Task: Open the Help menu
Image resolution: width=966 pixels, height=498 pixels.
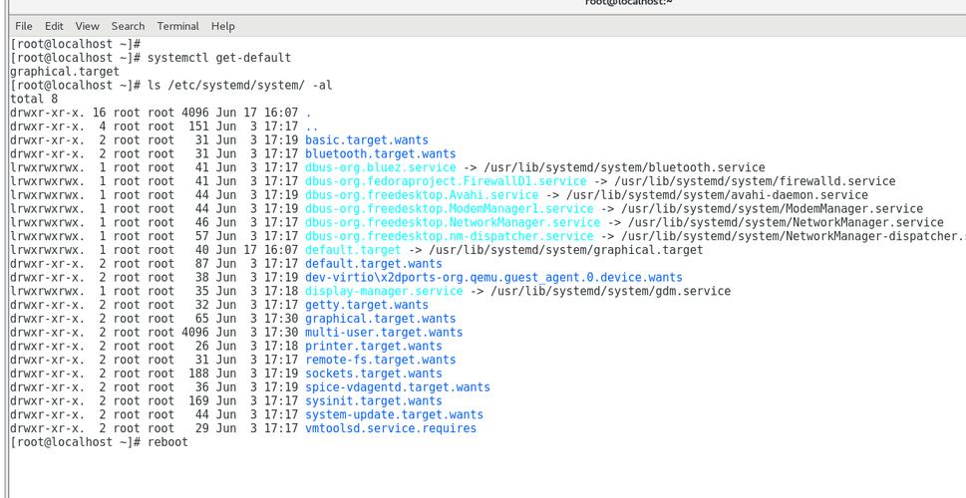Action: (x=222, y=27)
